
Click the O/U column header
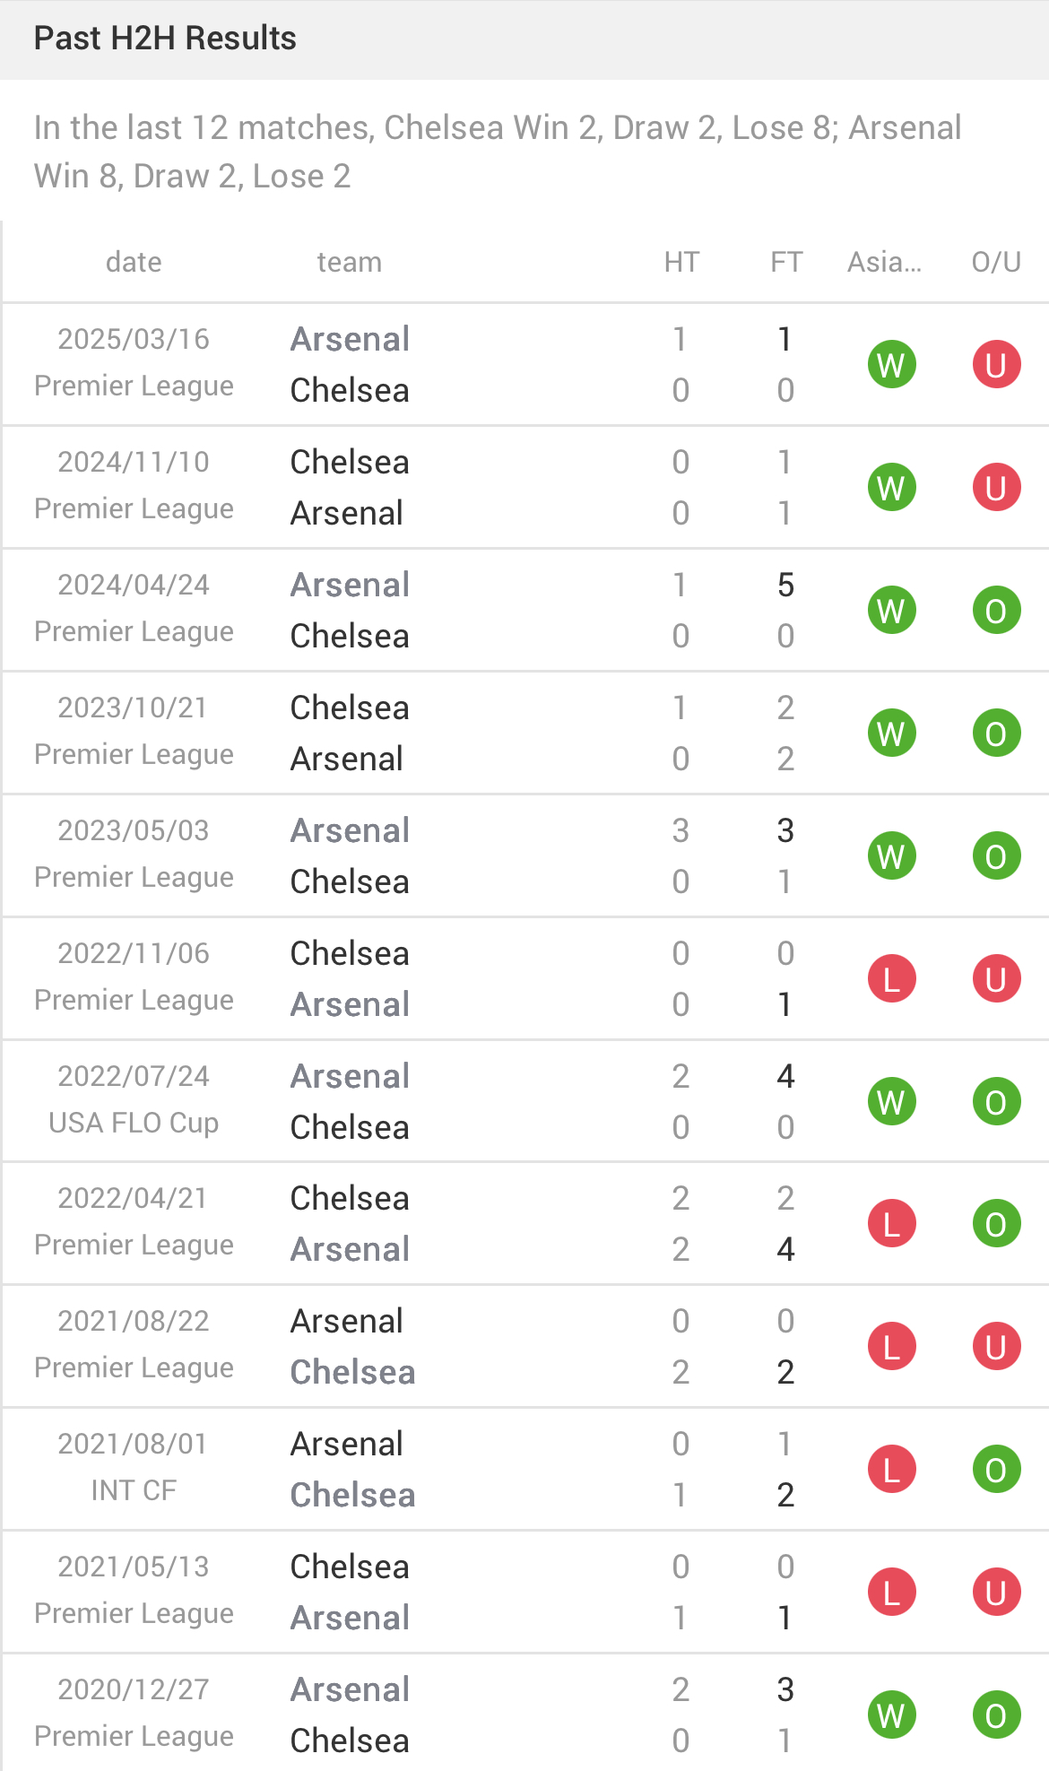click(996, 262)
